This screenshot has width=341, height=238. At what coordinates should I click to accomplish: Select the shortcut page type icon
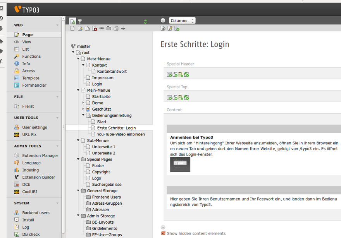87,29
